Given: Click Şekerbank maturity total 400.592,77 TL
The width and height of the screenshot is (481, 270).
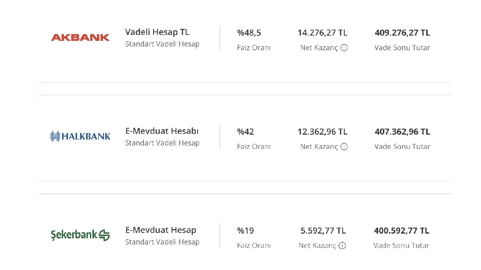Looking at the screenshot, I should tap(402, 231).
